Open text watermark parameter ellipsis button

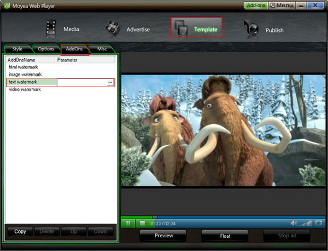click(110, 82)
